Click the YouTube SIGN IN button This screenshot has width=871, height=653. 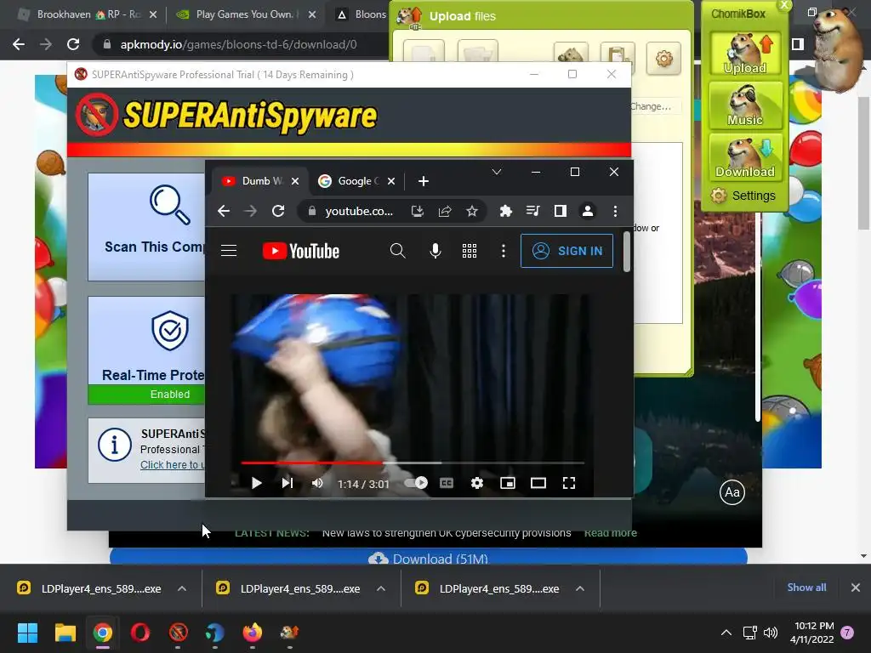coord(566,251)
